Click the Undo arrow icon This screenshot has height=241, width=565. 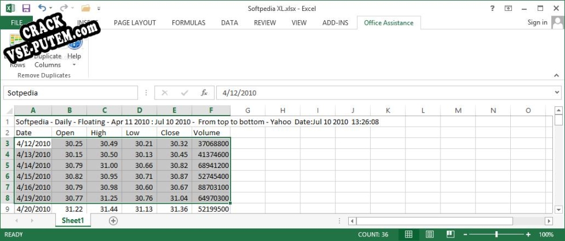pos(43,8)
